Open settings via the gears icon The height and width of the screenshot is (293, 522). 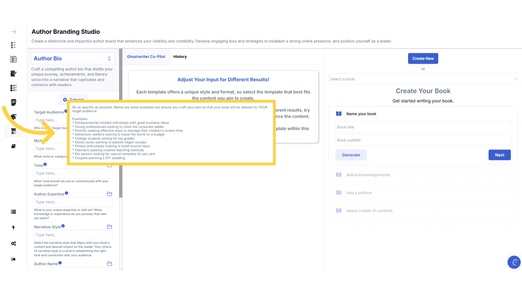point(14,243)
